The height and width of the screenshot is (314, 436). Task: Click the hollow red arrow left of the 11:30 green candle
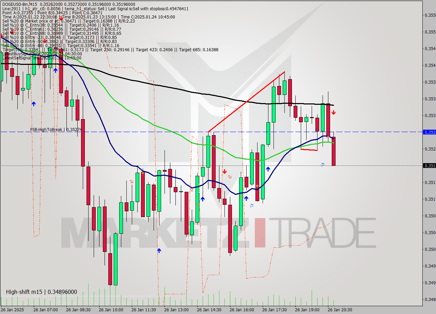132,181
